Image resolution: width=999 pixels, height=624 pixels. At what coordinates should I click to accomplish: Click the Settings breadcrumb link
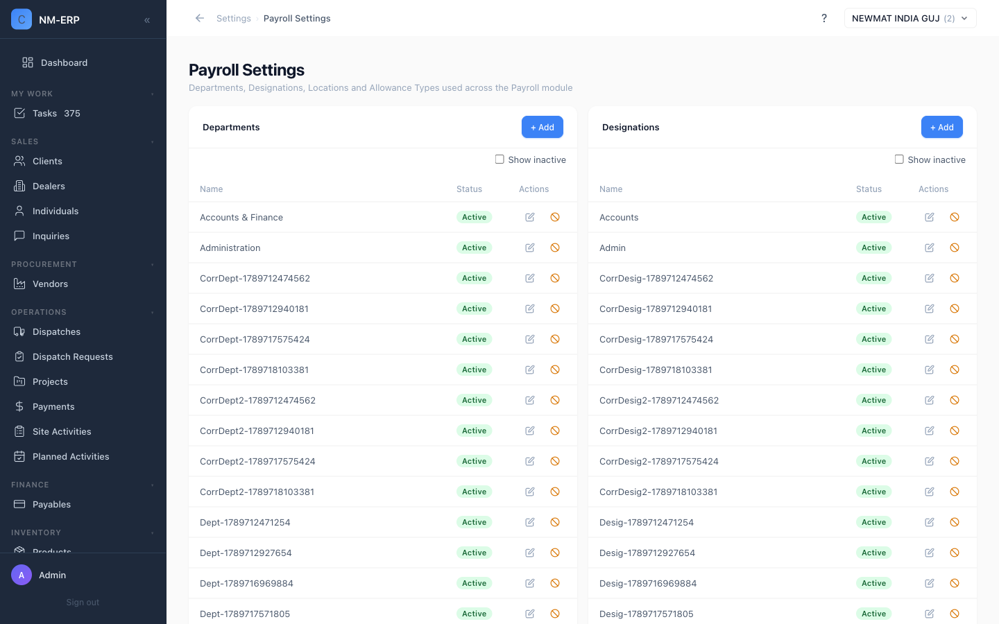click(x=234, y=18)
